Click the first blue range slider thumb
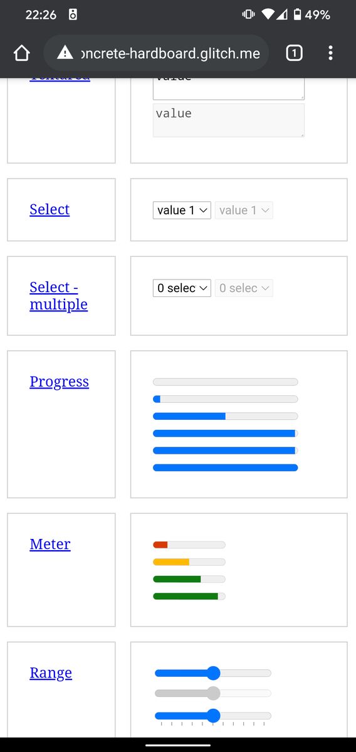This screenshot has height=752, width=356. click(213, 673)
